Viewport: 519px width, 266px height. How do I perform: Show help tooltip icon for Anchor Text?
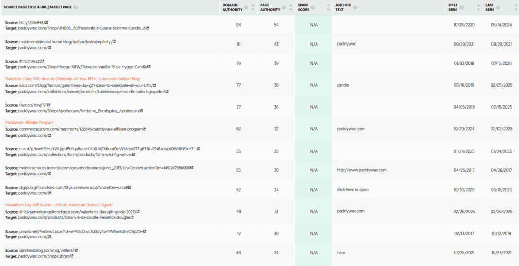[355, 7]
